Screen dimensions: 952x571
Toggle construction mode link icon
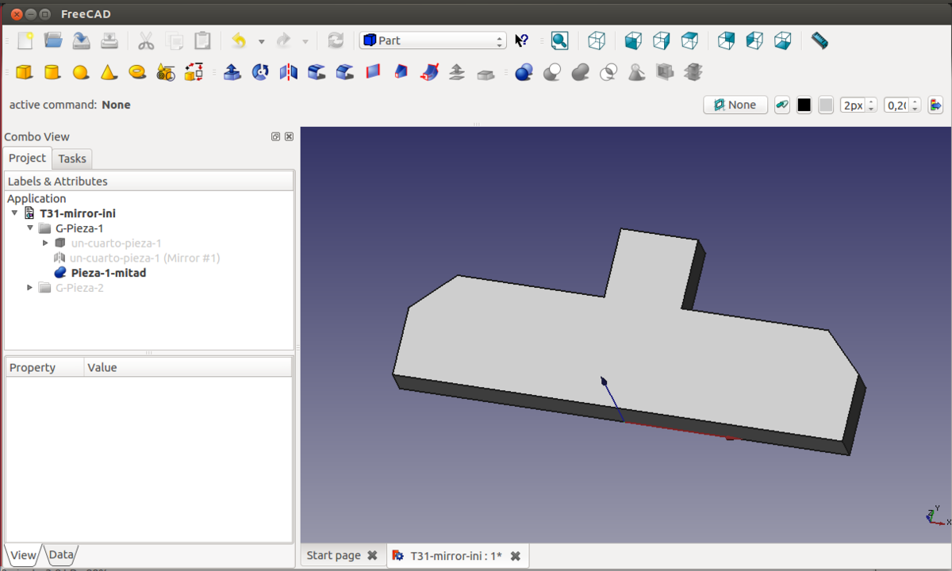click(x=782, y=105)
